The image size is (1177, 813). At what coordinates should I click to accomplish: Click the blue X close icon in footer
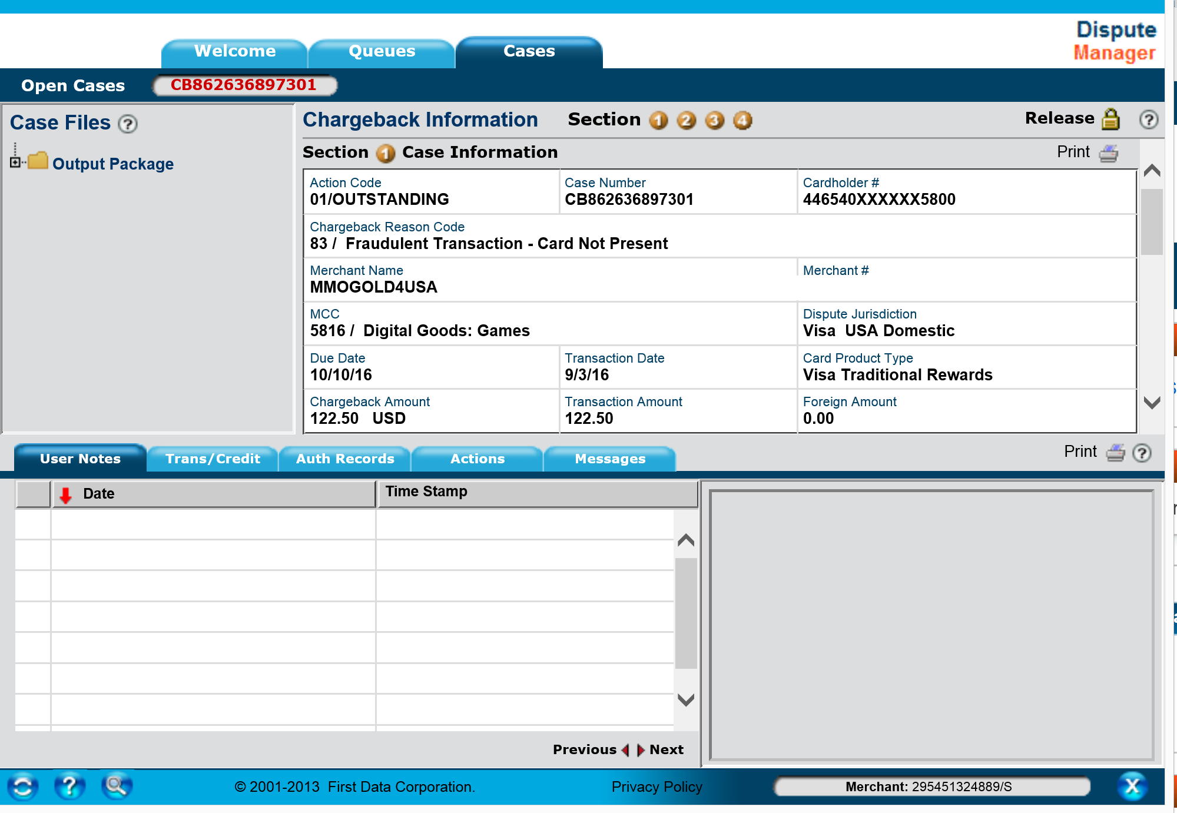point(1132,786)
